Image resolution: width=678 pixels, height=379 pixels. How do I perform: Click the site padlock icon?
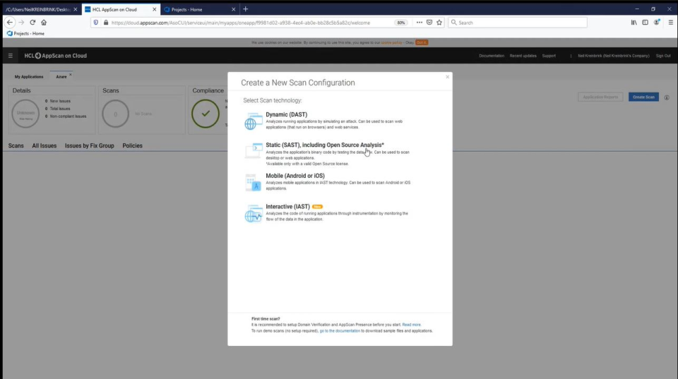point(105,23)
